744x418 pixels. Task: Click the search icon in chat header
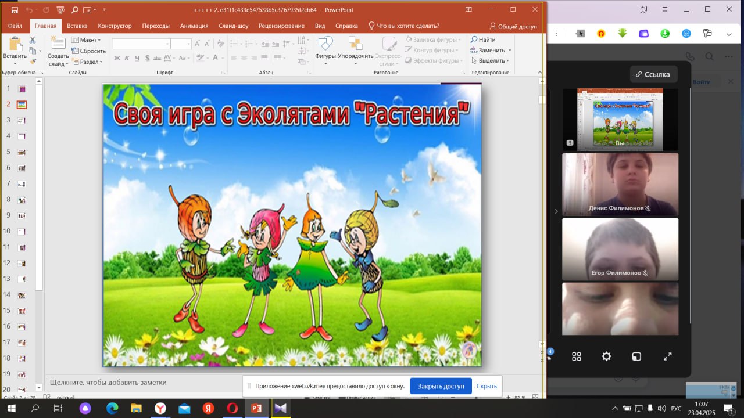point(709,56)
